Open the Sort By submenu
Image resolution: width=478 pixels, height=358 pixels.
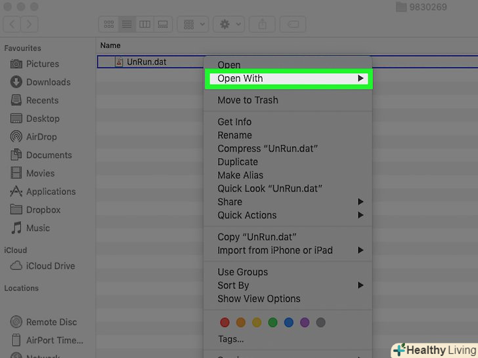tap(288, 285)
